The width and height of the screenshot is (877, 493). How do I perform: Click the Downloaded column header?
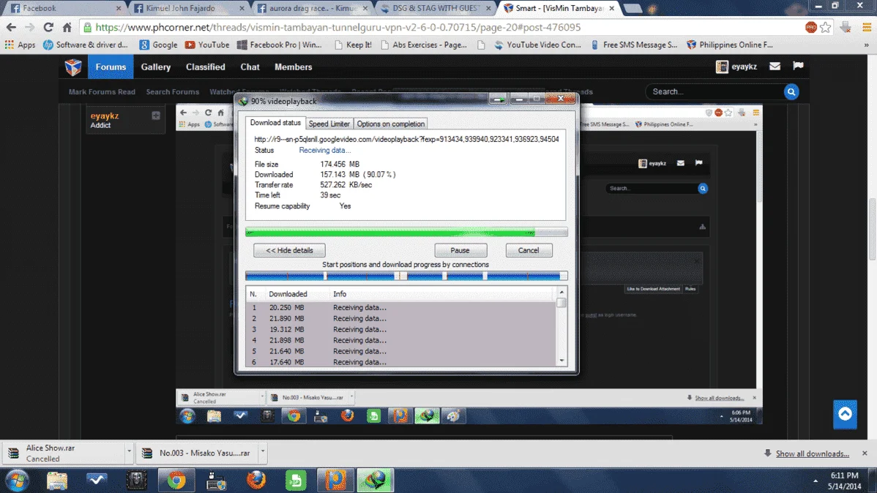click(x=288, y=294)
